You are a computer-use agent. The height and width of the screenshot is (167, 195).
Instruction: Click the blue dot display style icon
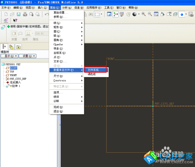(x=182, y=14)
